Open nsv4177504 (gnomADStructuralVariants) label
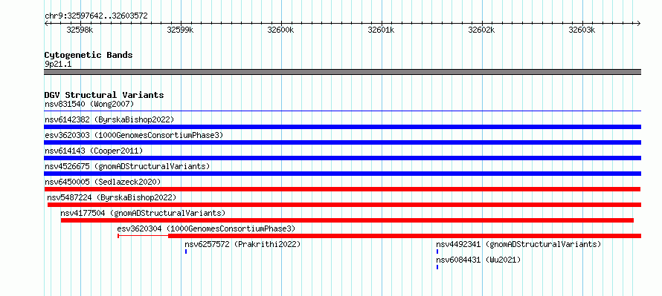This screenshot has height=296, width=662. (x=143, y=213)
